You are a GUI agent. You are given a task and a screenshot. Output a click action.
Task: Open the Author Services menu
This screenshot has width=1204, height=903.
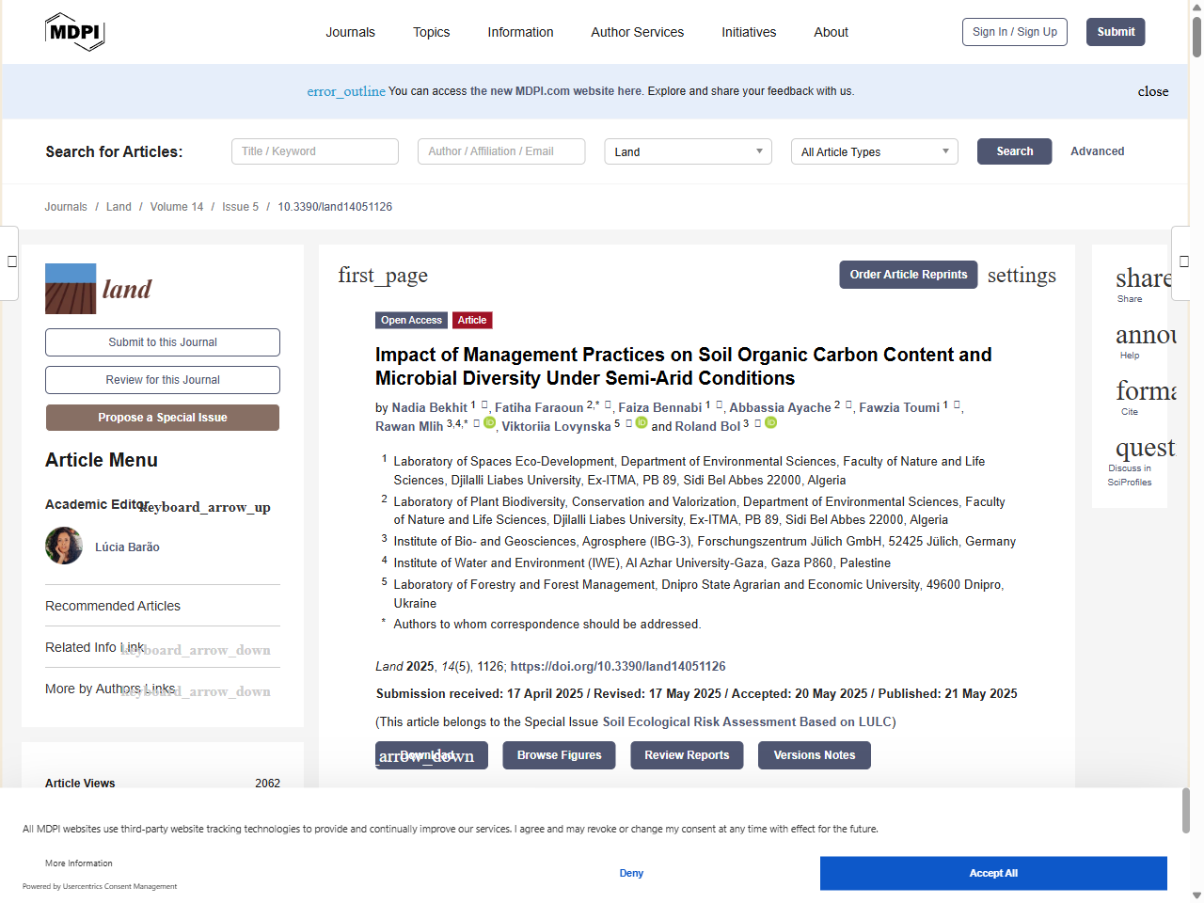(x=637, y=31)
